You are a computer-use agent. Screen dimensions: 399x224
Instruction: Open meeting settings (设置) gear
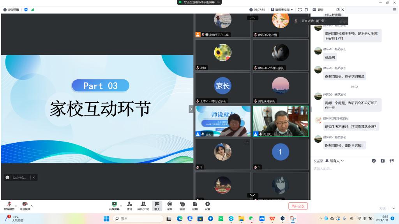208,205
